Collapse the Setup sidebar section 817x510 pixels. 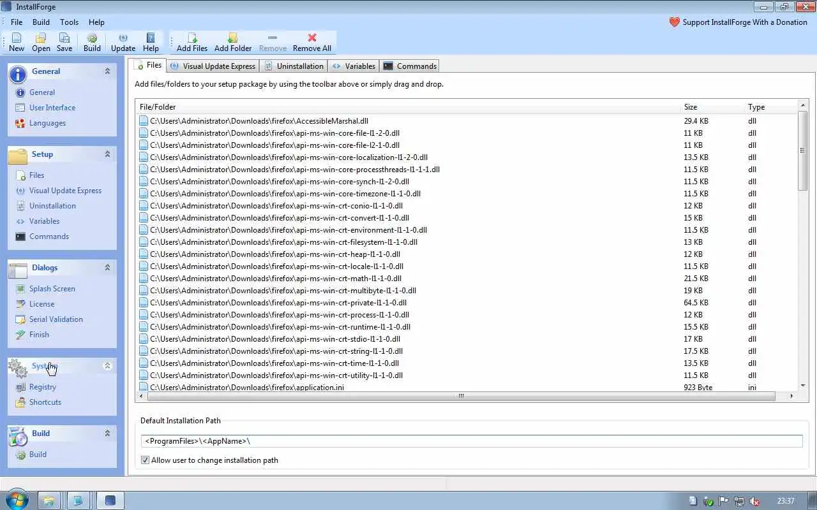click(107, 154)
